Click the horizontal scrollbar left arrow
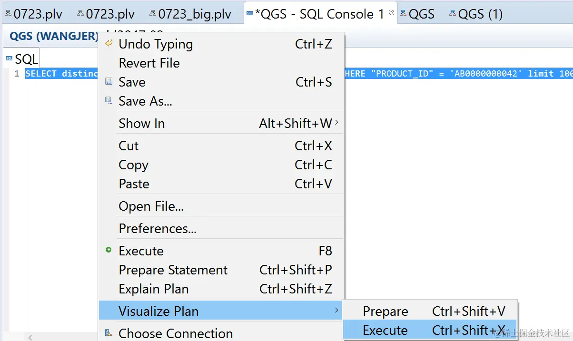The width and height of the screenshot is (573, 341). 30,337
